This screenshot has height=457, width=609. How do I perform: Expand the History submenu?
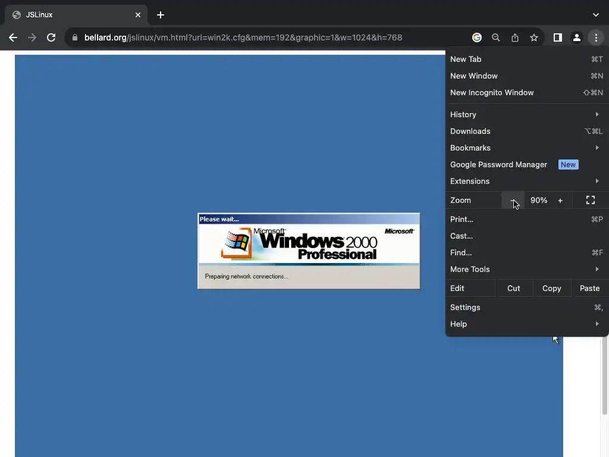526,114
